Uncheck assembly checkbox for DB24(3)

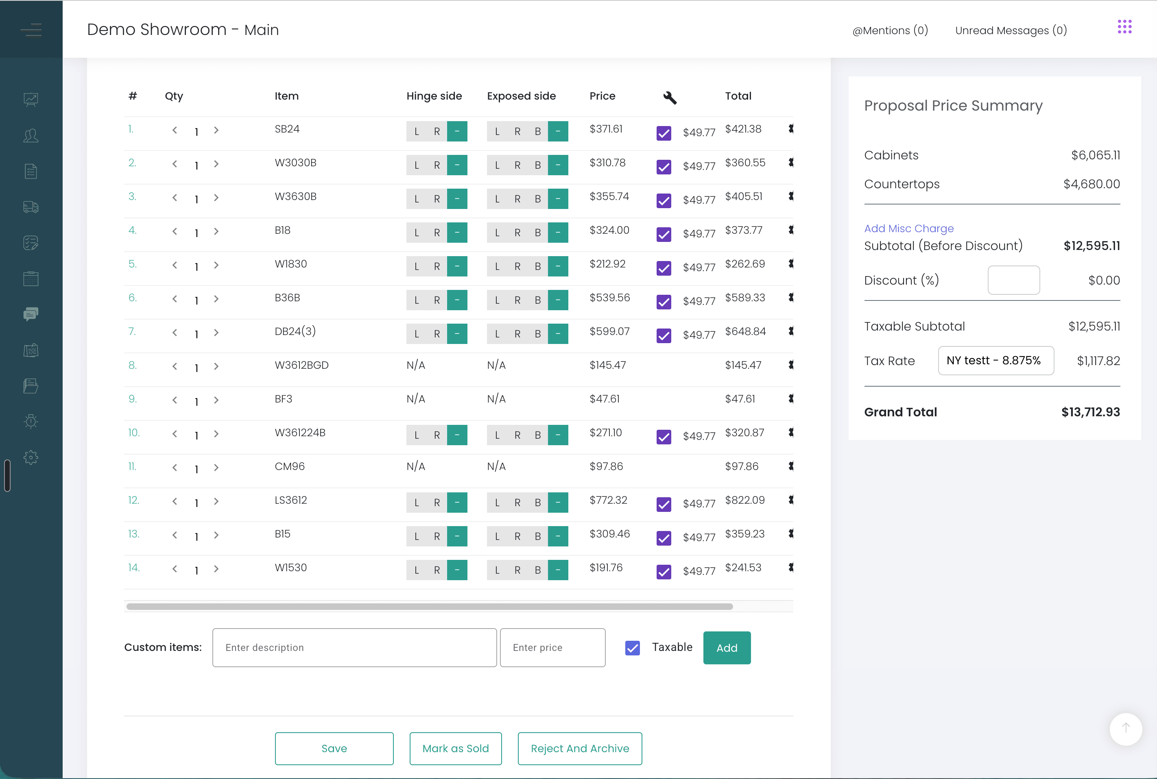tap(664, 335)
